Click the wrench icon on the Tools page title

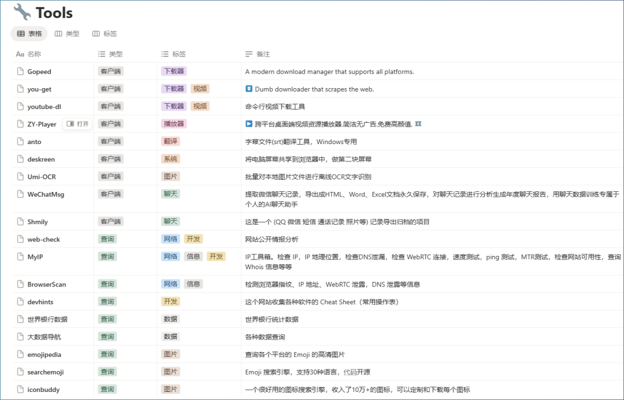(21, 12)
